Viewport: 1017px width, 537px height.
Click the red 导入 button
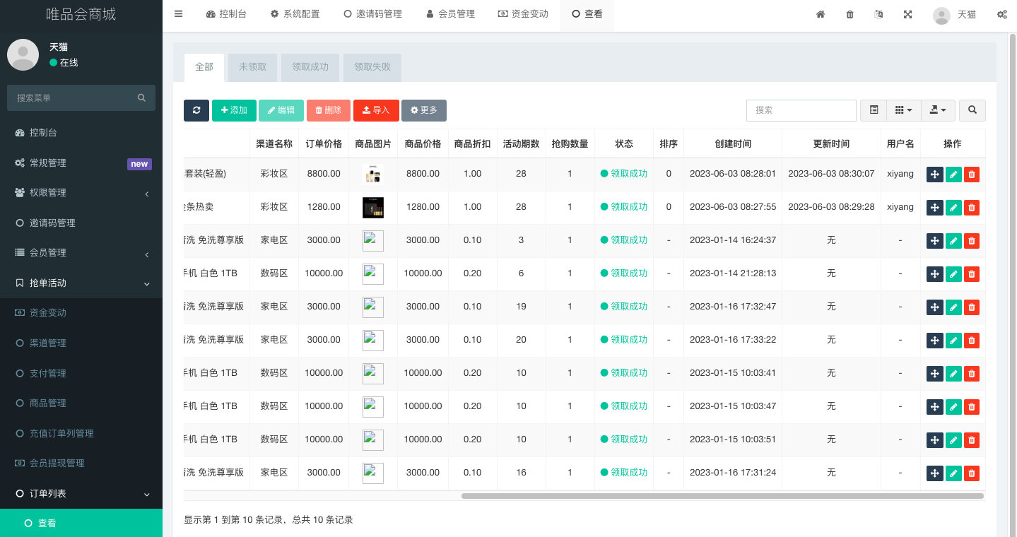(x=376, y=110)
